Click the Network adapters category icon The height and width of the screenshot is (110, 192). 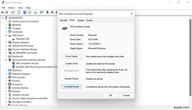pos(10,74)
